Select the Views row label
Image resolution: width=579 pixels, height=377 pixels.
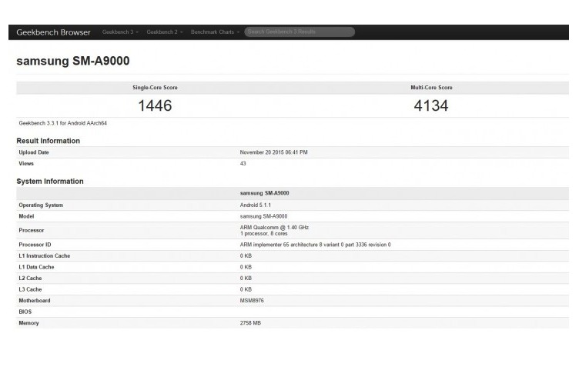26,163
